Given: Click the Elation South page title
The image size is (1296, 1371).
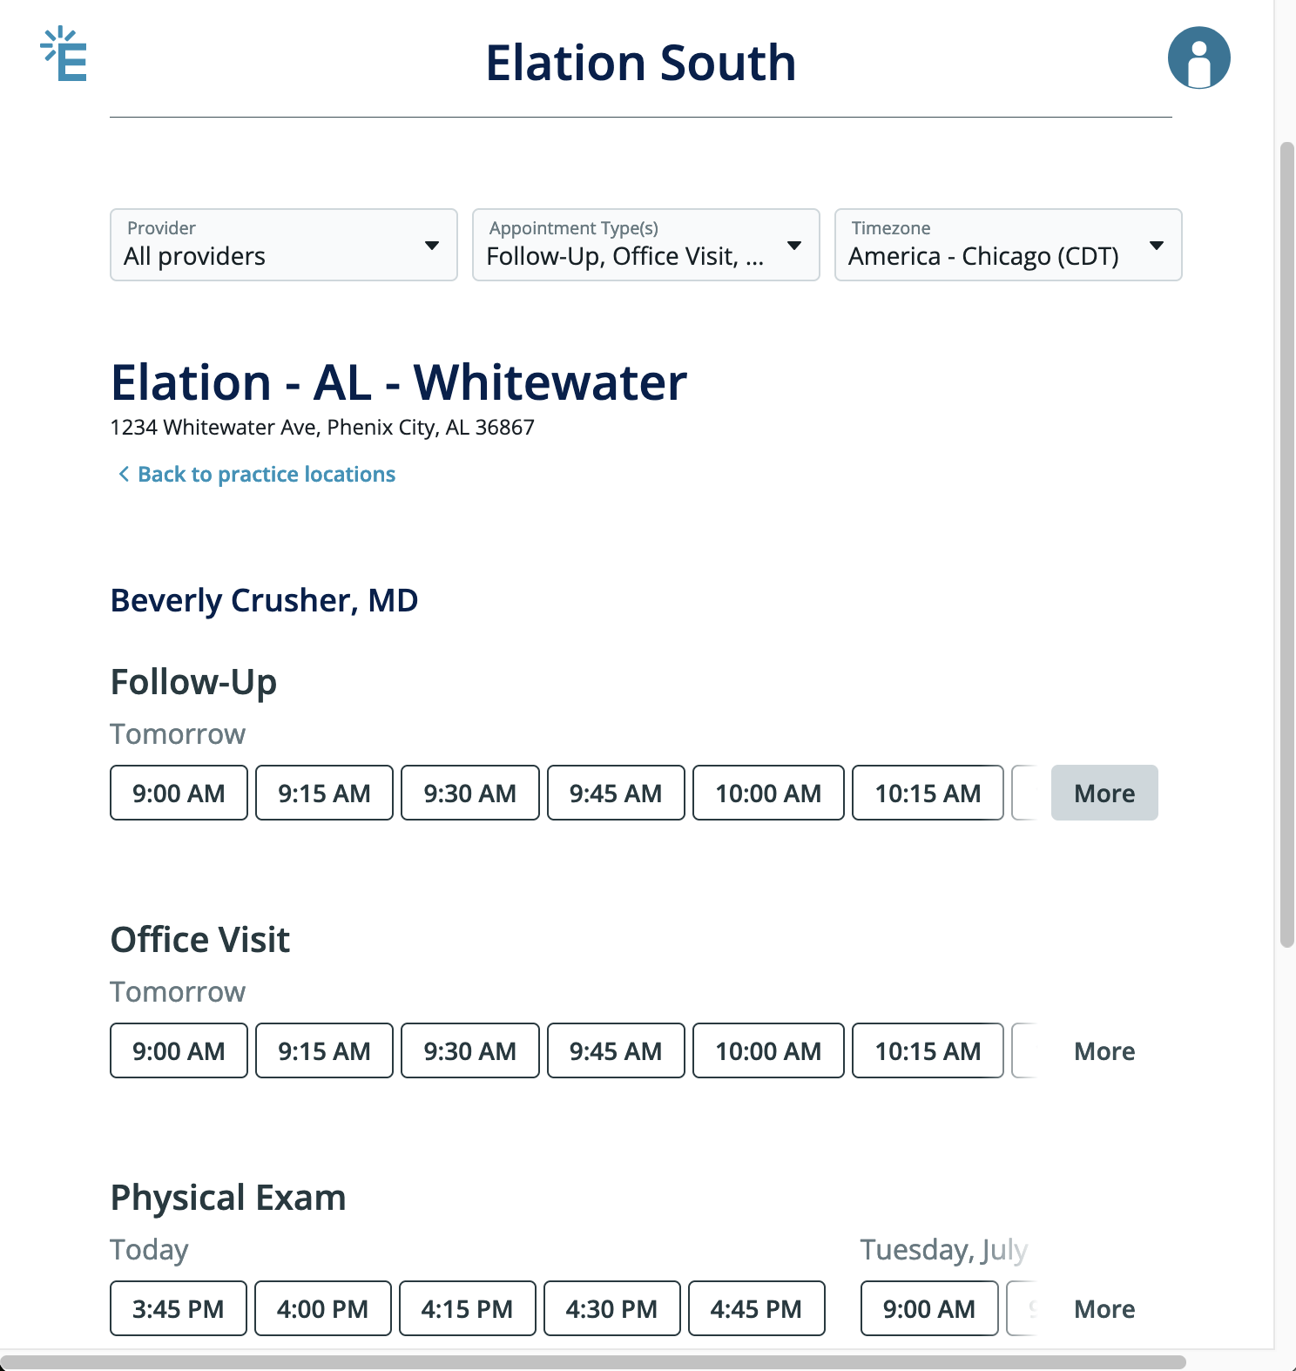Looking at the screenshot, I should click(641, 61).
